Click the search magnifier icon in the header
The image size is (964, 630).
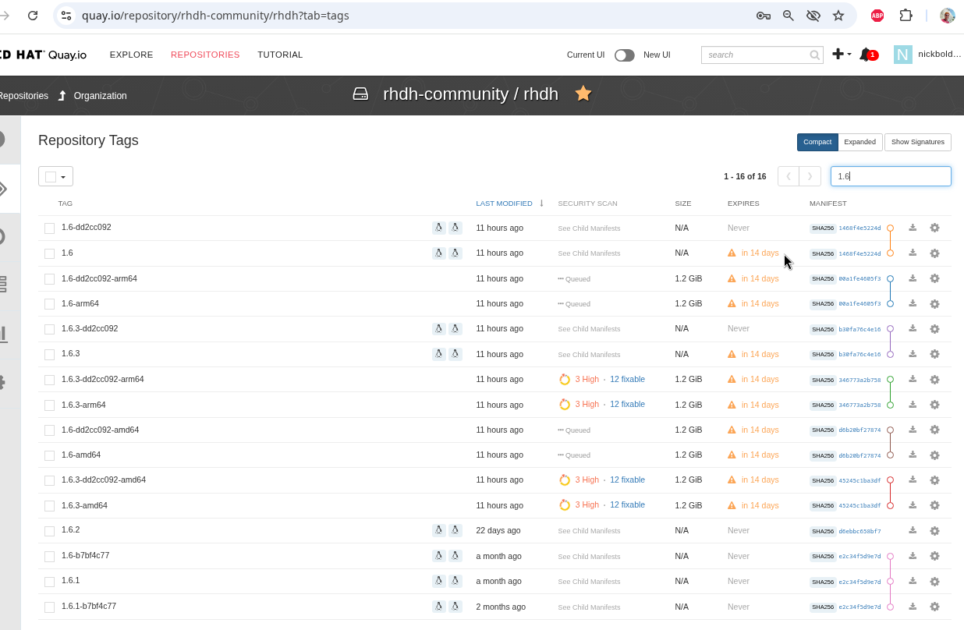tap(814, 55)
